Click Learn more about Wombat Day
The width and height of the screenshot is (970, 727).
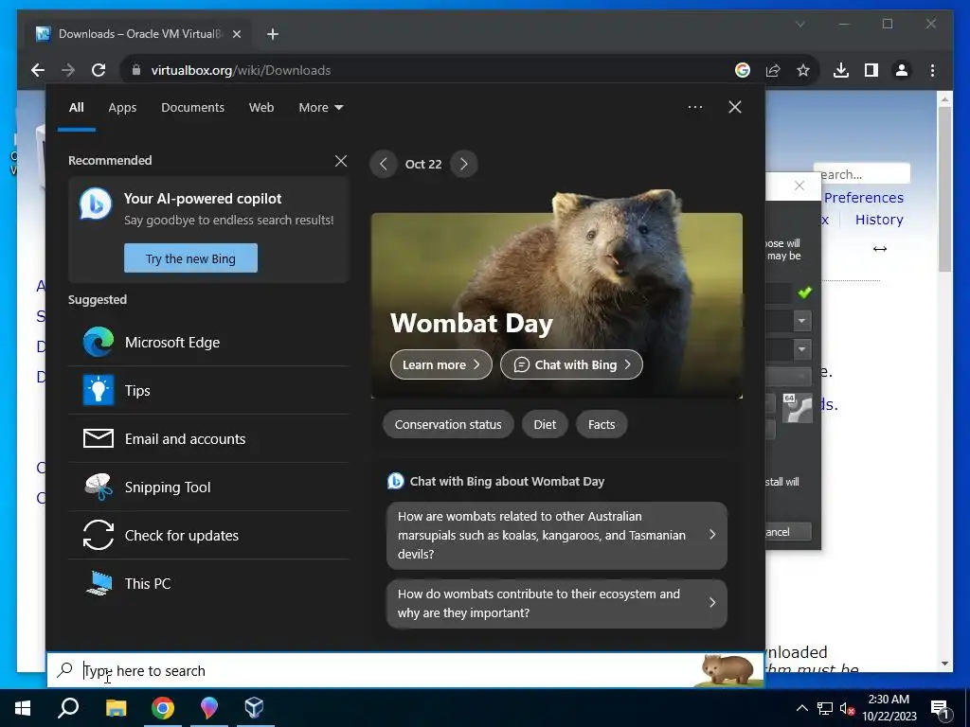coord(441,364)
